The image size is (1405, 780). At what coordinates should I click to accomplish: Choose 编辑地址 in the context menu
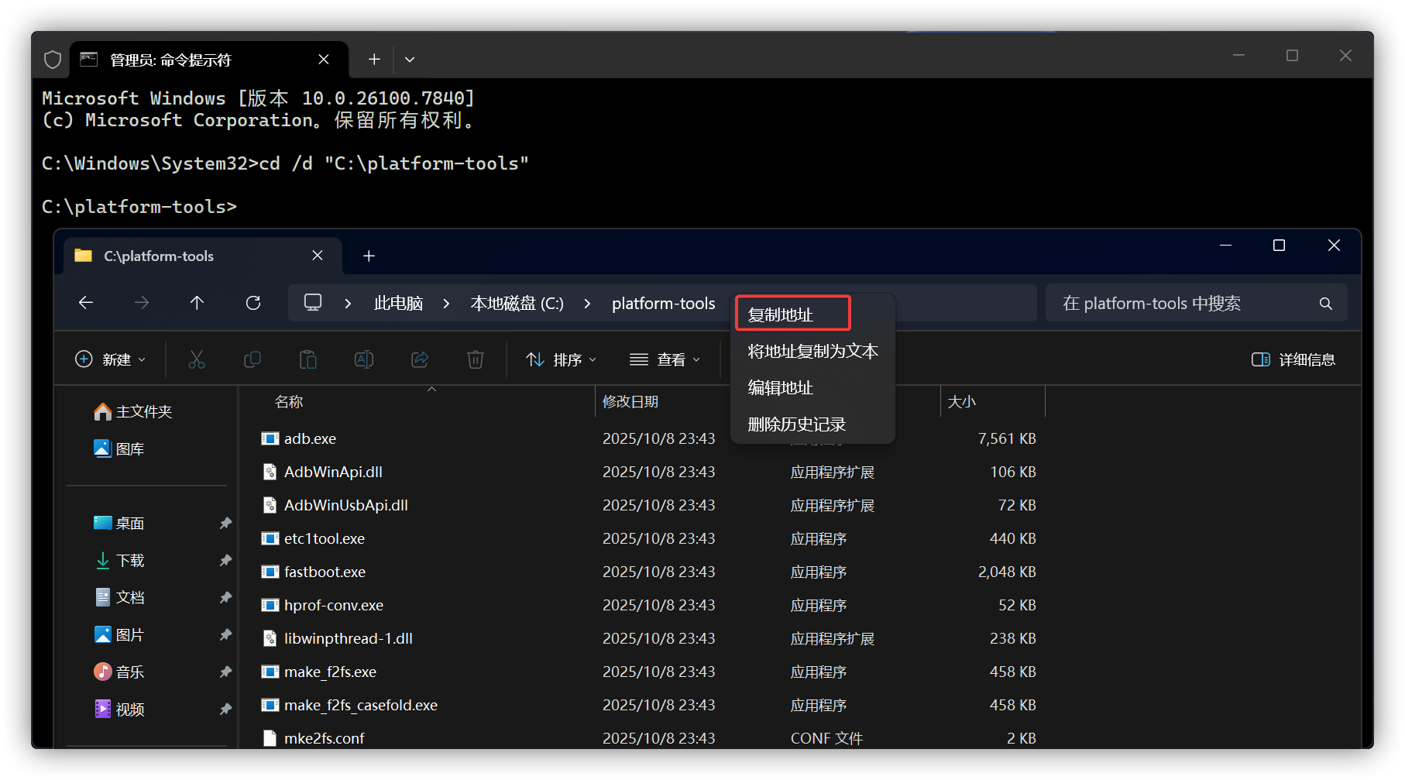pyautogui.click(x=781, y=387)
